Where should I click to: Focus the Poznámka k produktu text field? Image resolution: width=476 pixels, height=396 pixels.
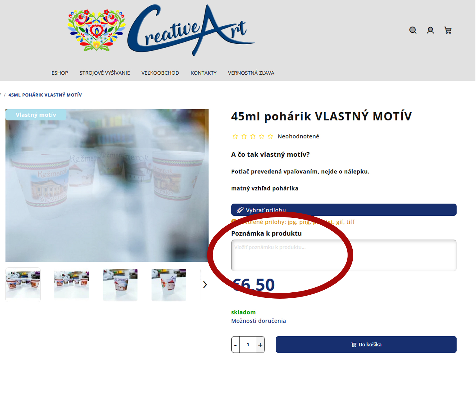[344, 255]
